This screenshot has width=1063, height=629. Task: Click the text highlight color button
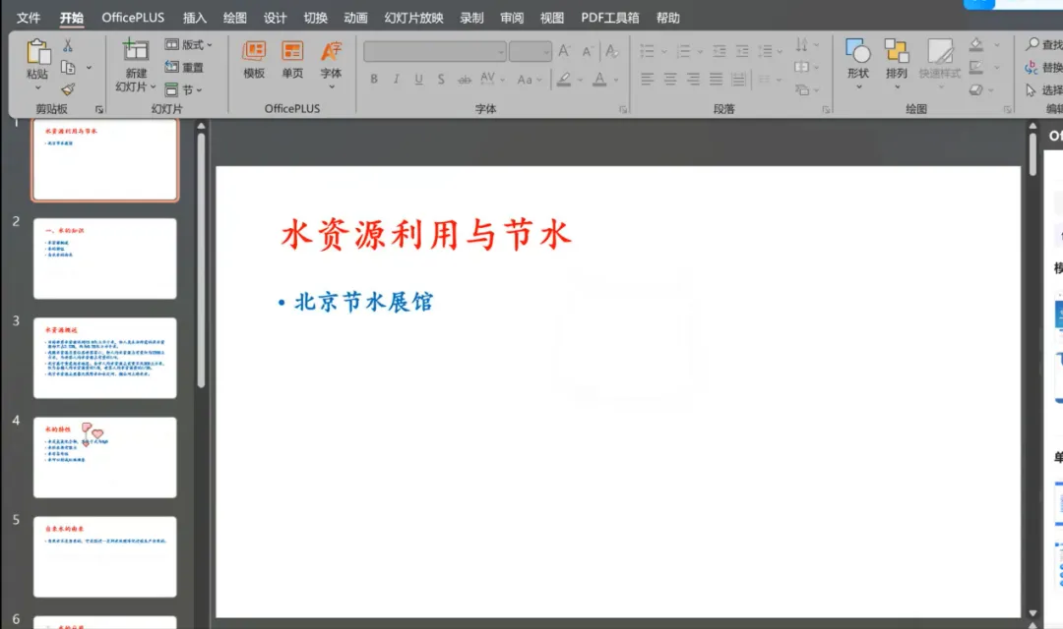click(x=564, y=80)
